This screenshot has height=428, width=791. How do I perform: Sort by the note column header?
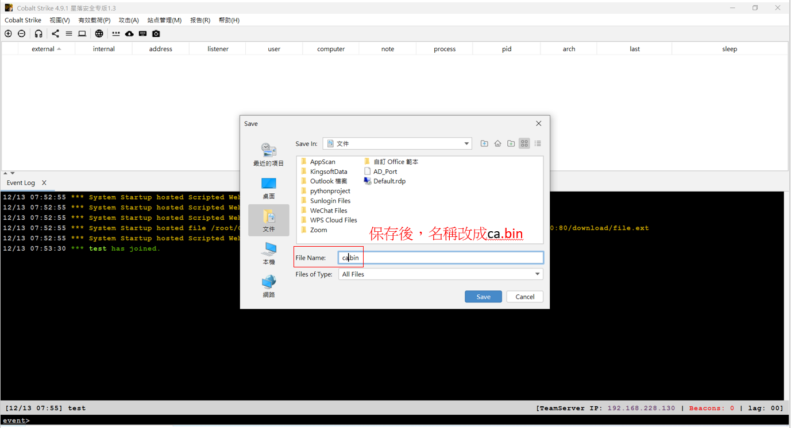click(388, 49)
